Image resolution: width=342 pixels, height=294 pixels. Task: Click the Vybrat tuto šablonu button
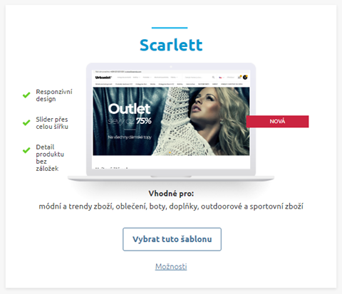[x=172, y=239]
